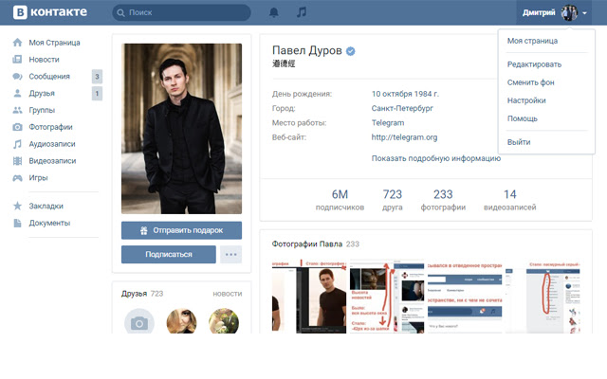Select Редактировать in the account menu
The width and height of the screenshot is (607, 379).
(534, 64)
